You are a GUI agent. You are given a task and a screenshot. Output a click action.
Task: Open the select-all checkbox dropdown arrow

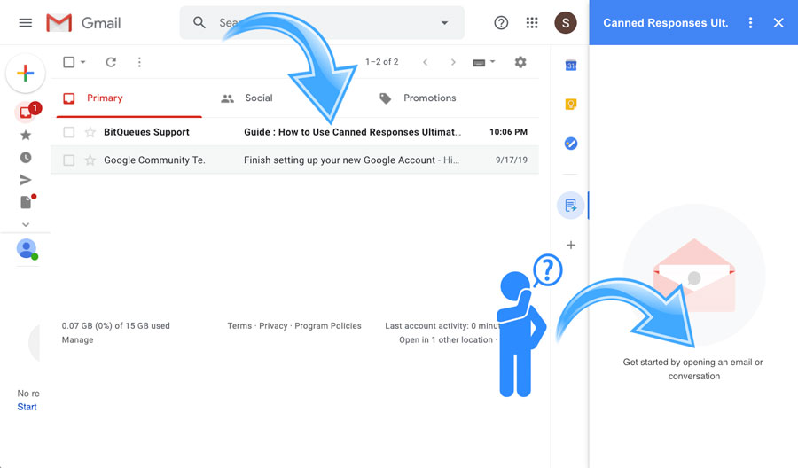click(83, 62)
